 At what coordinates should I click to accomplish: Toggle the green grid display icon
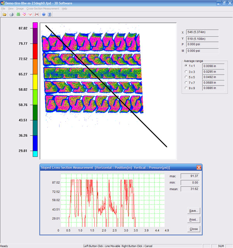[19, 14]
